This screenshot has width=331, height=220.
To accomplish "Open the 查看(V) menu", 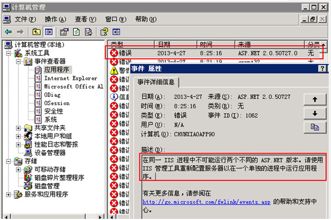I will tap(86, 19).
